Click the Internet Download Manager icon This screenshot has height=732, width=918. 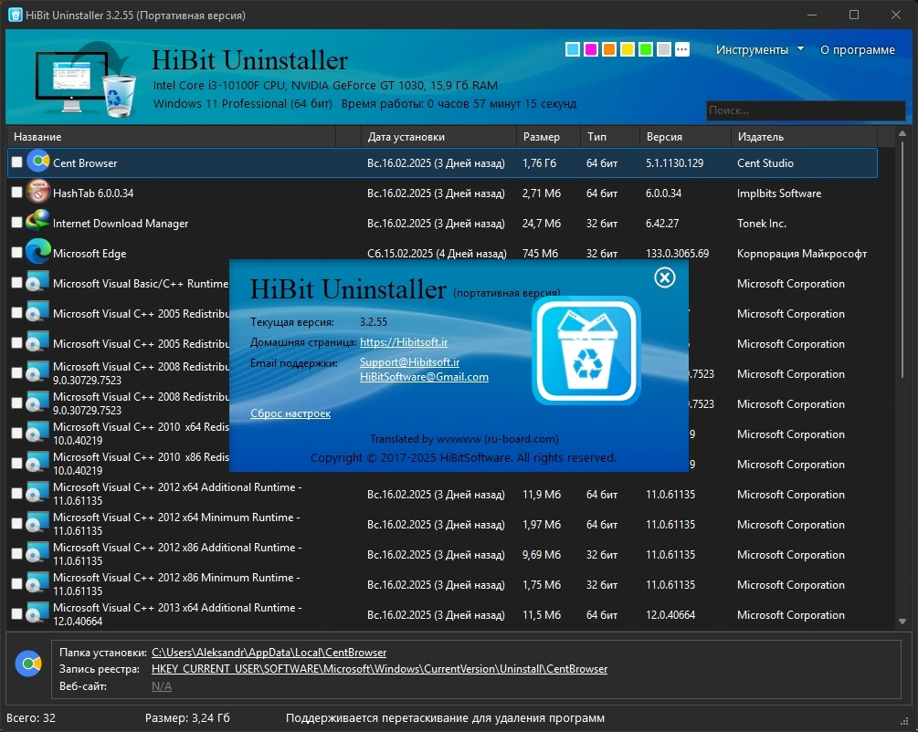tap(38, 222)
